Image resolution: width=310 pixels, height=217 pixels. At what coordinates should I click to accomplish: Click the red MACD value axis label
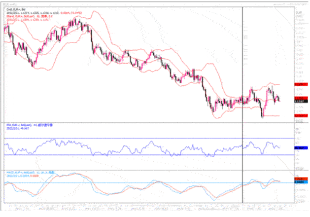pyautogui.click(x=298, y=178)
